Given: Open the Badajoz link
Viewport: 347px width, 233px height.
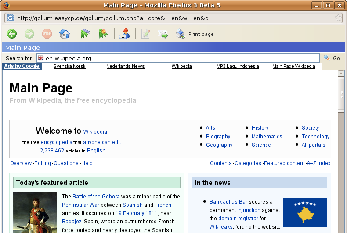Looking at the screenshot, I should [72, 222].
